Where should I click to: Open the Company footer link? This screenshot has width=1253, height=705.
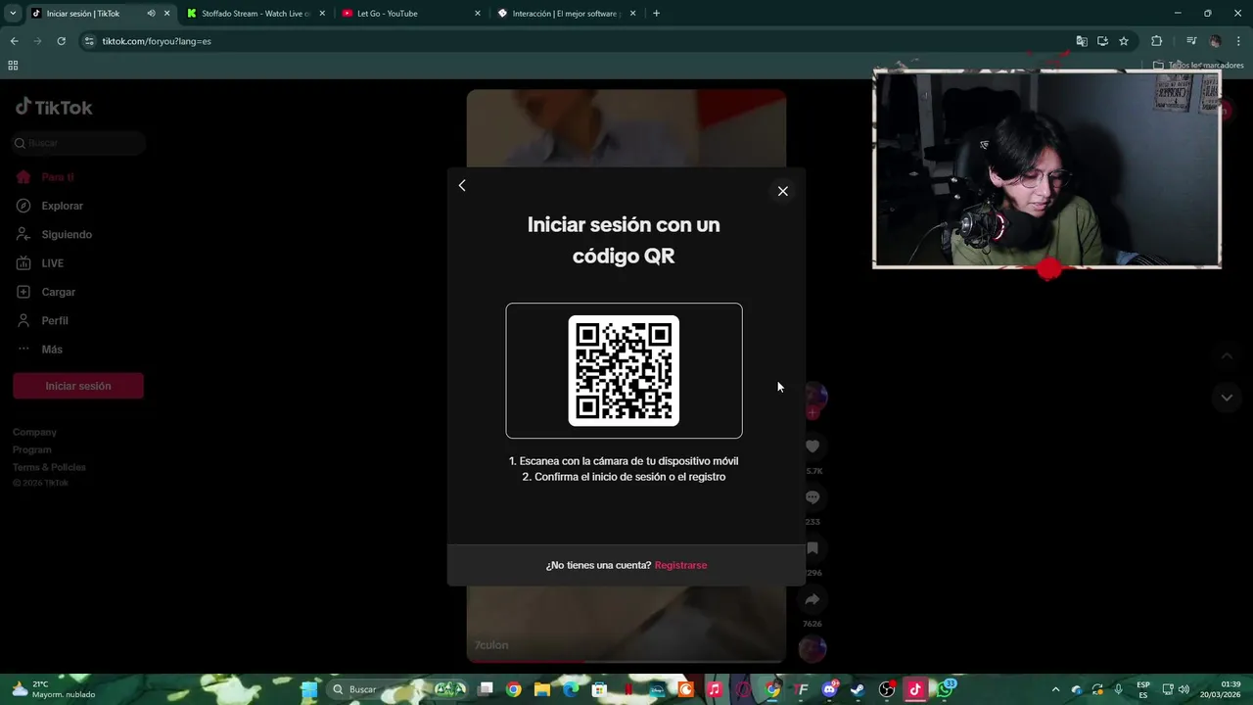(x=34, y=432)
